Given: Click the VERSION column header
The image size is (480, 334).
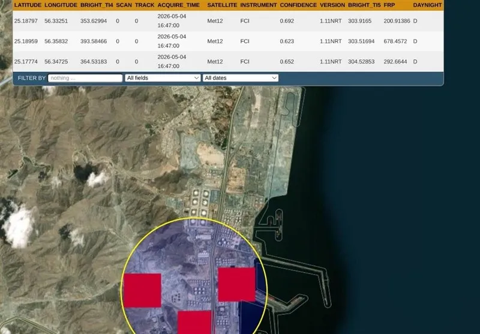Looking at the screenshot, I should tap(332, 5).
